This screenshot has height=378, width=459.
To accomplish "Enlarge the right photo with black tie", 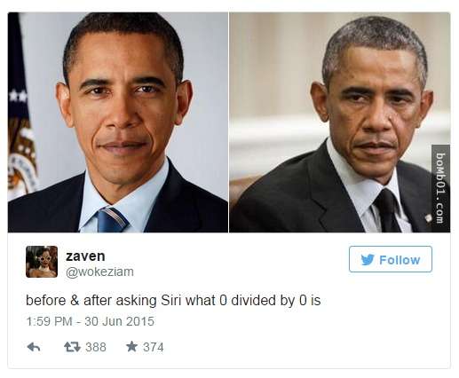I will pos(340,122).
